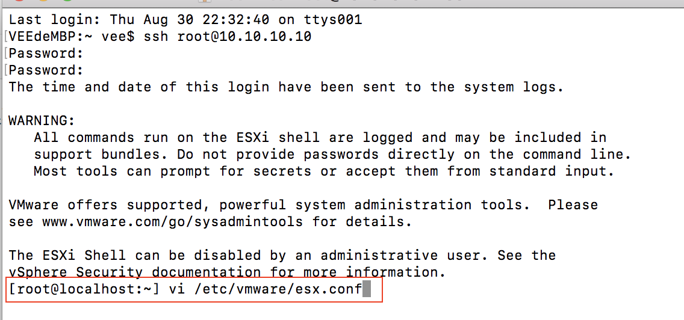This screenshot has width=684, height=320.
Task: Click the line starting with All commands run
Action: (x=320, y=138)
